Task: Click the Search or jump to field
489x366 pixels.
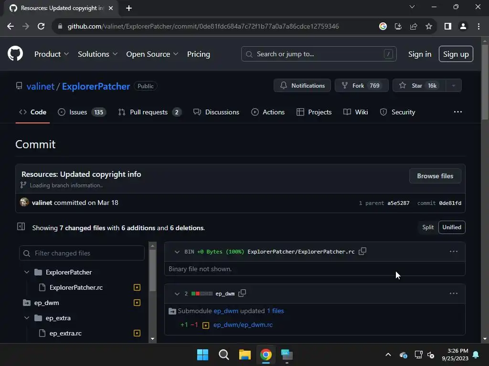Action: [319, 54]
